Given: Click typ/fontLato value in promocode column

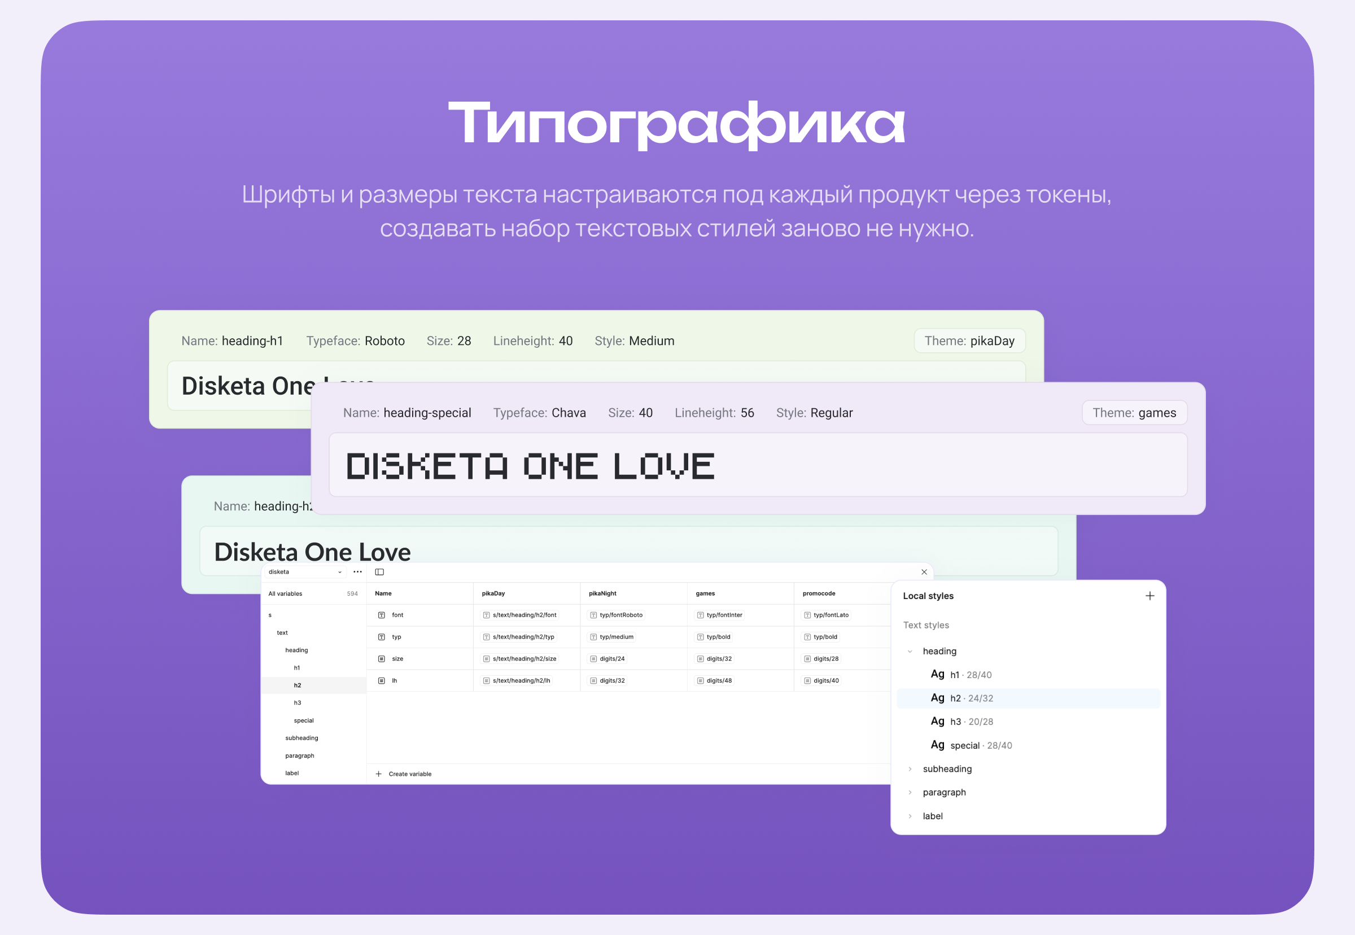Looking at the screenshot, I should (x=827, y=615).
